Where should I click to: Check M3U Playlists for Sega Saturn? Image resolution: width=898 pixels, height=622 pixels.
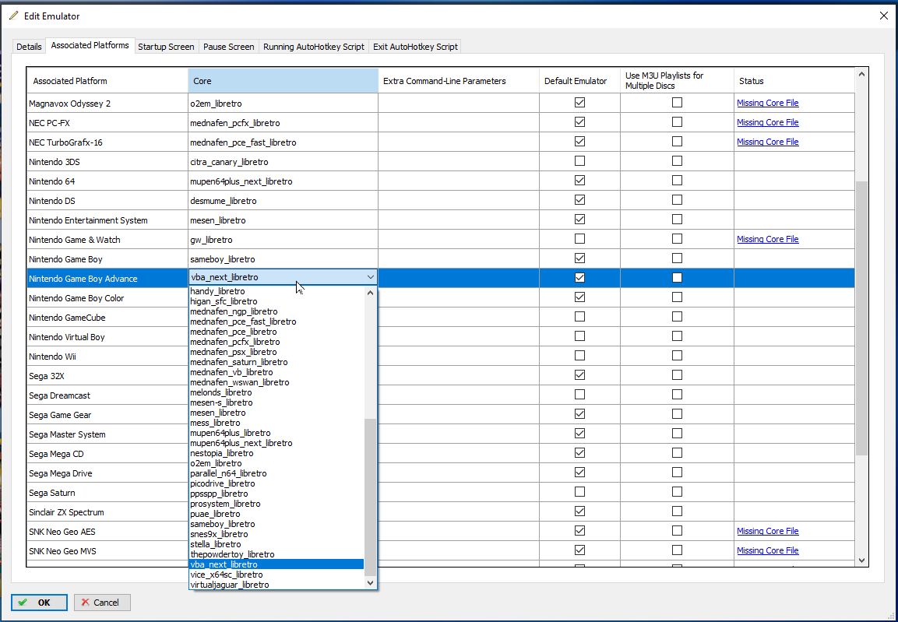click(x=677, y=491)
